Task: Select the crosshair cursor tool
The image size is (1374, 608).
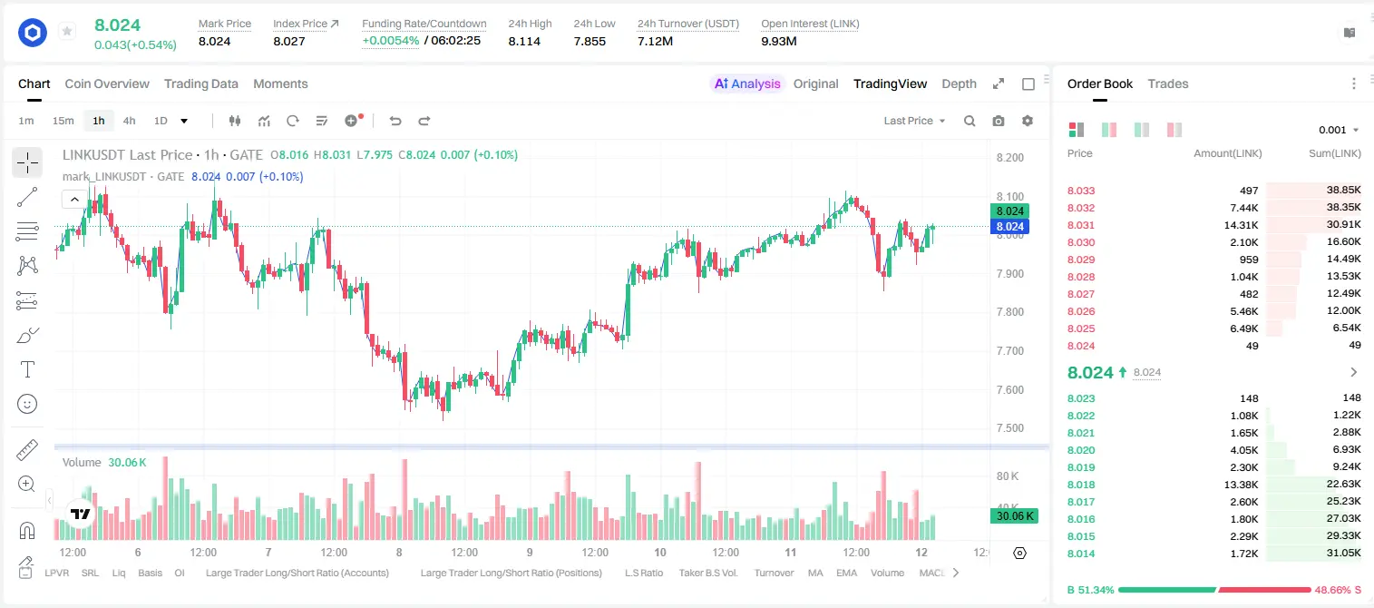Action: (27, 163)
